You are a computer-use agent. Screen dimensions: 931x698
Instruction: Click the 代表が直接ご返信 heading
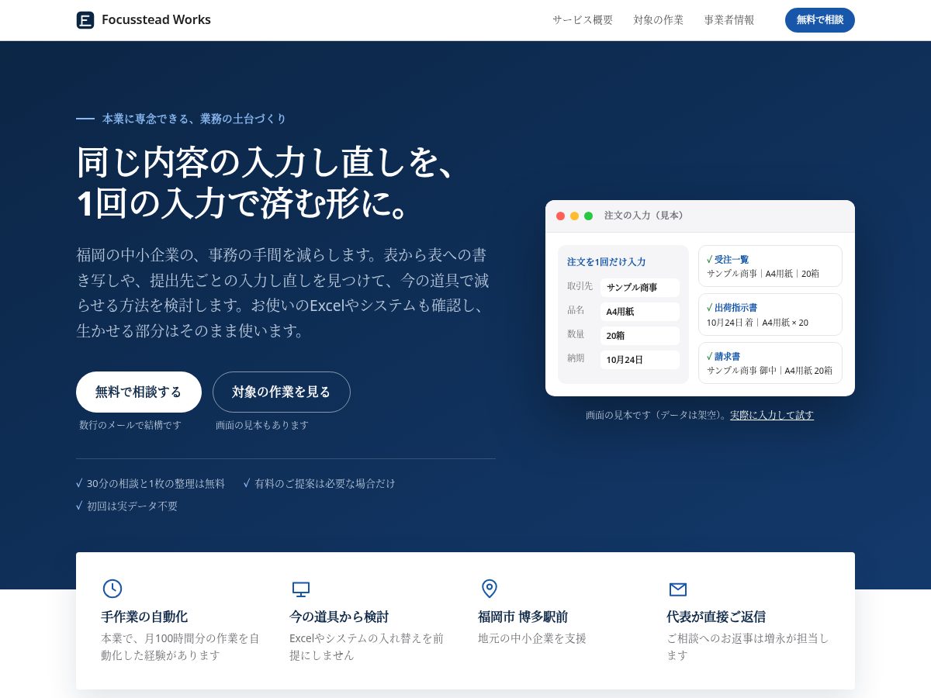716,617
